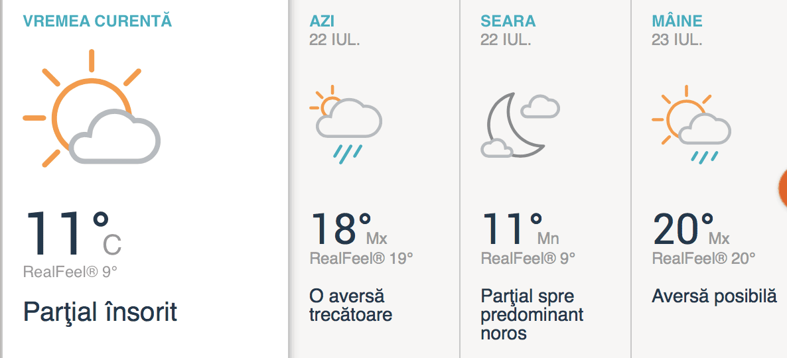
Task: Click the "Parţial însorit" description
Action: point(100,311)
